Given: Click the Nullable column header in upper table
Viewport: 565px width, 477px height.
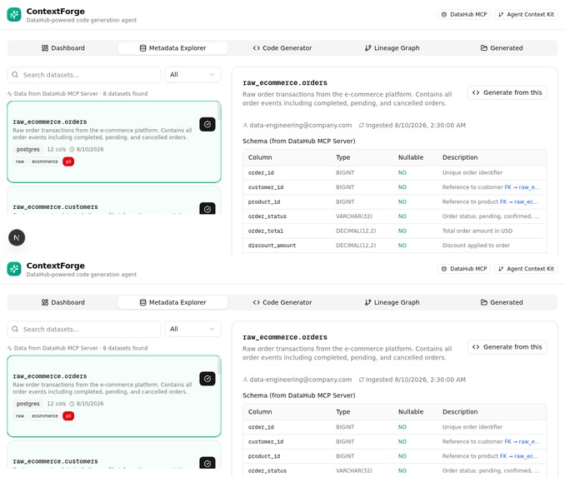Looking at the screenshot, I should (x=411, y=157).
